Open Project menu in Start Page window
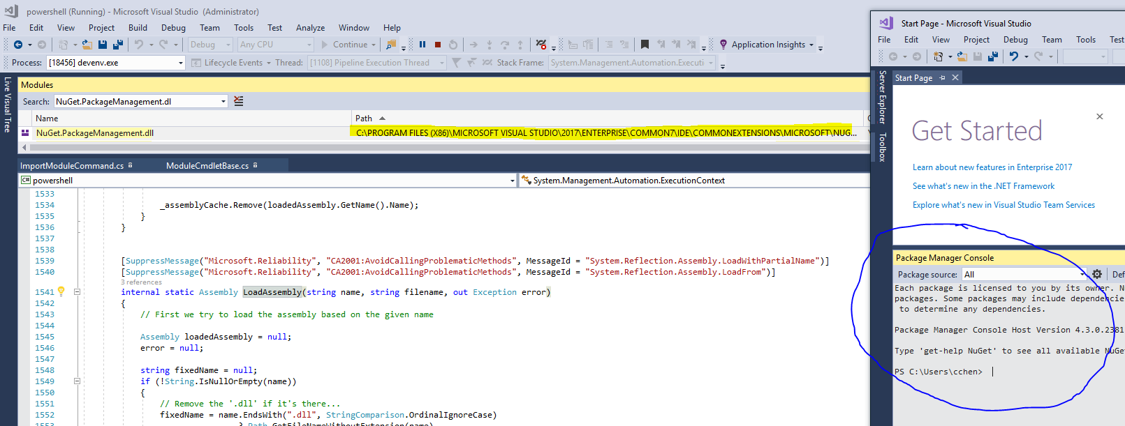Viewport: 1125px width, 426px height. point(976,40)
